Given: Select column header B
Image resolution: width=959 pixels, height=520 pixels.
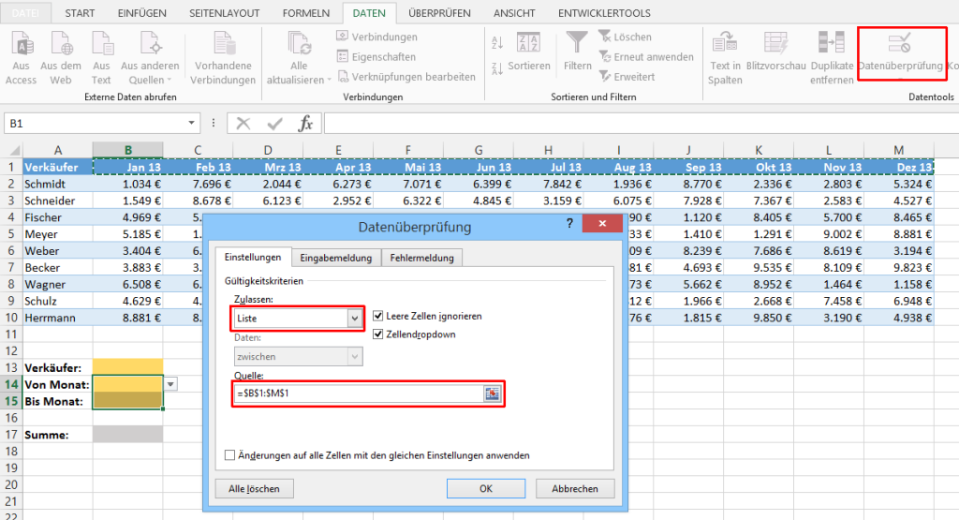Looking at the screenshot, I should [127, 150].
